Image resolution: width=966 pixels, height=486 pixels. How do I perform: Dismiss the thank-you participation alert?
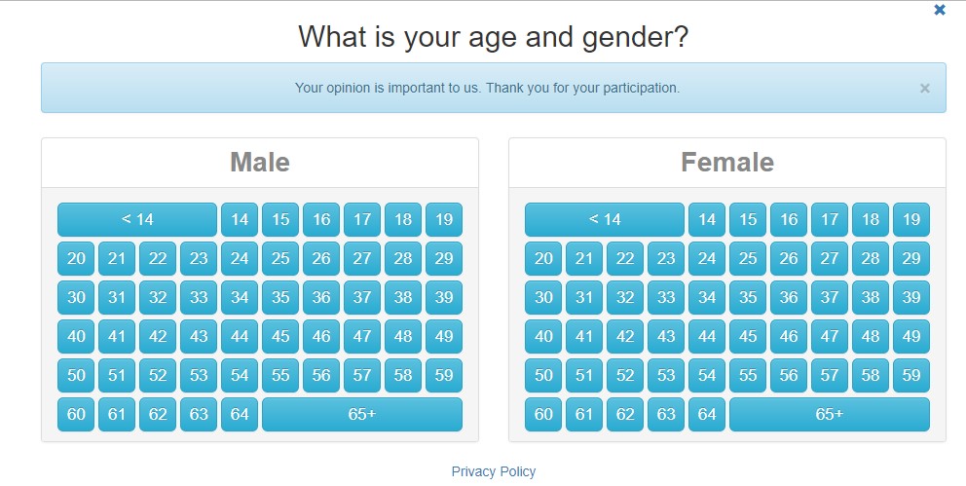tap(924, 89)
